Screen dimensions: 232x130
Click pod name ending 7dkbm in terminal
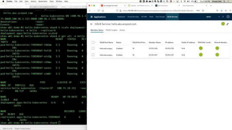tap(26, 45)
